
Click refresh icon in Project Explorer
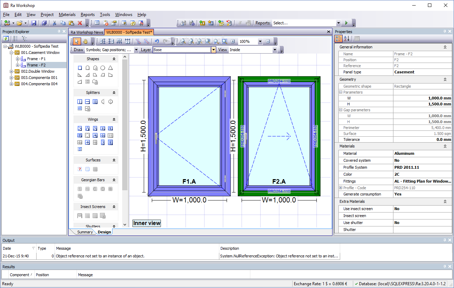coord(6,39)
